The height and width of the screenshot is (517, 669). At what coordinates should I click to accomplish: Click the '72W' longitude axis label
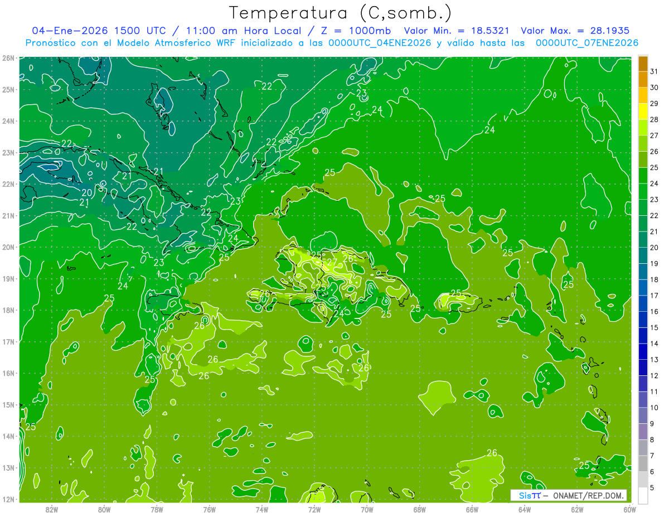point(314,509)
